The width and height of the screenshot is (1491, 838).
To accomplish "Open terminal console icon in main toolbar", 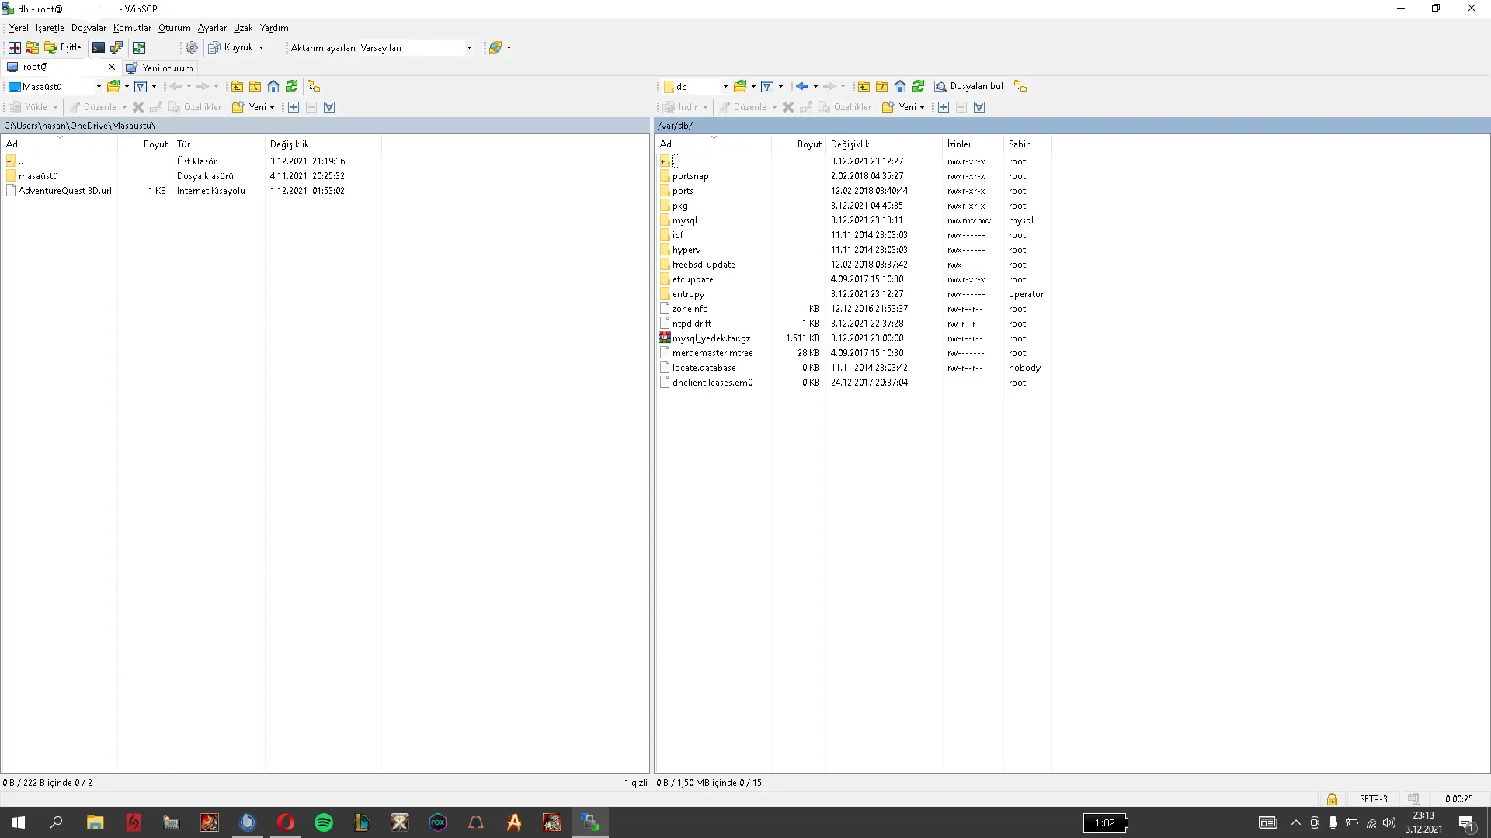I will click(x=99, y=47).
